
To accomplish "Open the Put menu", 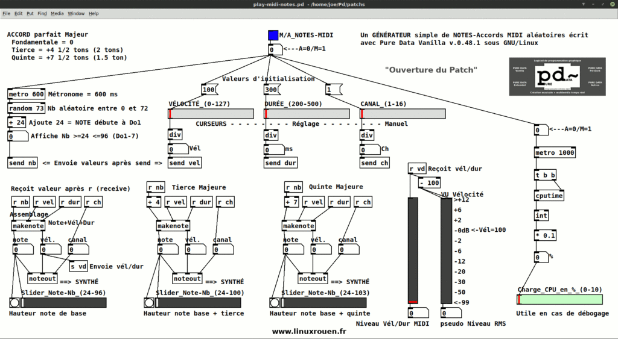I will pyautogui.click(x=30, y=13).
